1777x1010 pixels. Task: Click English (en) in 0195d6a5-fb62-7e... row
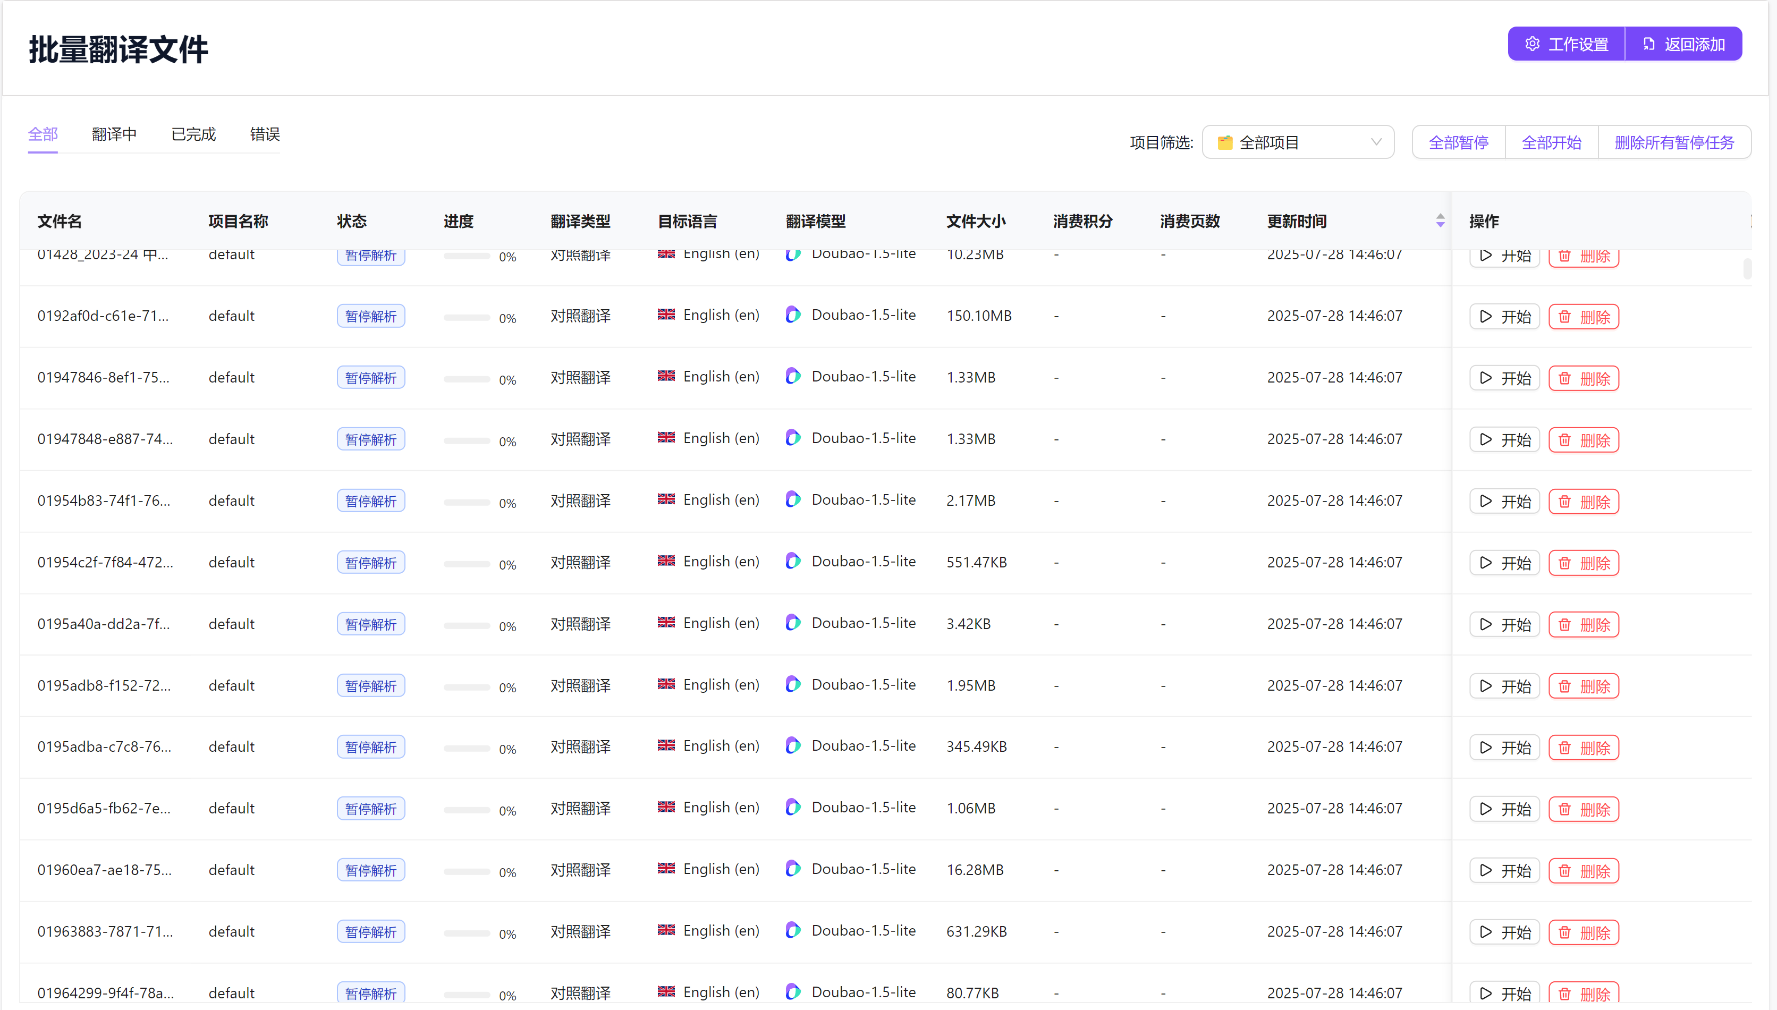721,808
